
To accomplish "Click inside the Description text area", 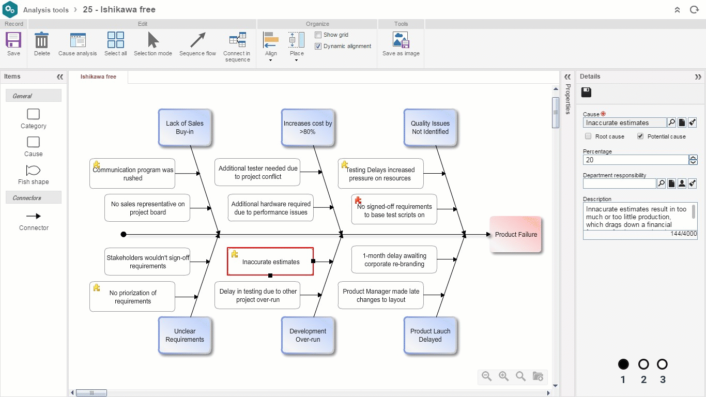I will tap(637, 217).
